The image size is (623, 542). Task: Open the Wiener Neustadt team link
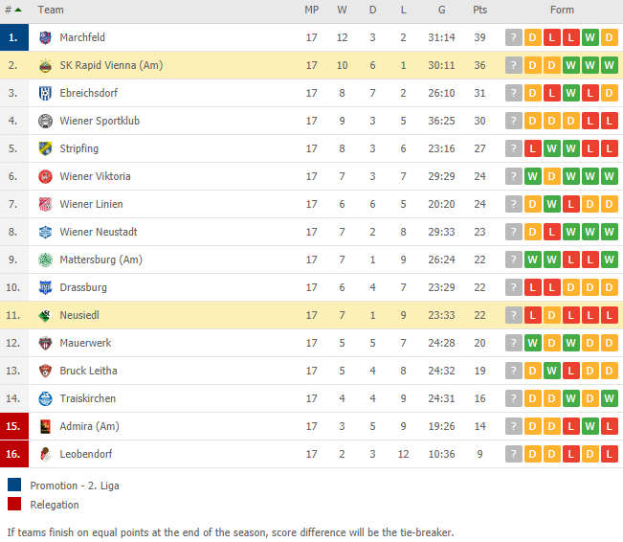99,232
